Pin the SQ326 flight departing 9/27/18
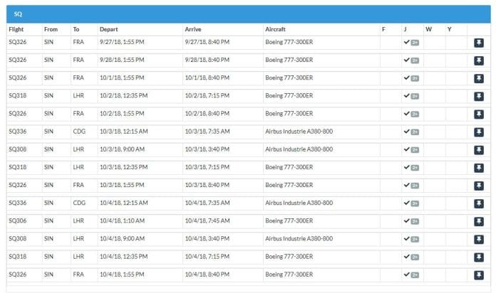496x293 pixels. [479, 43]
